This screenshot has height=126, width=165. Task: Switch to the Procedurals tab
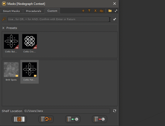34,11
